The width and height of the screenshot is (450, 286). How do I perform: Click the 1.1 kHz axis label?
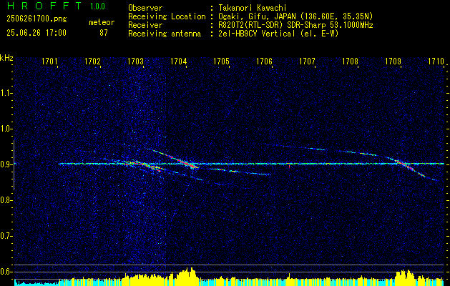[6, 93]
